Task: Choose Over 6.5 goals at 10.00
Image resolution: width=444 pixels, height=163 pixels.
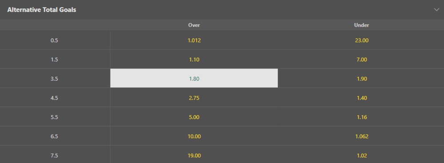Action: tap(194, 136)
